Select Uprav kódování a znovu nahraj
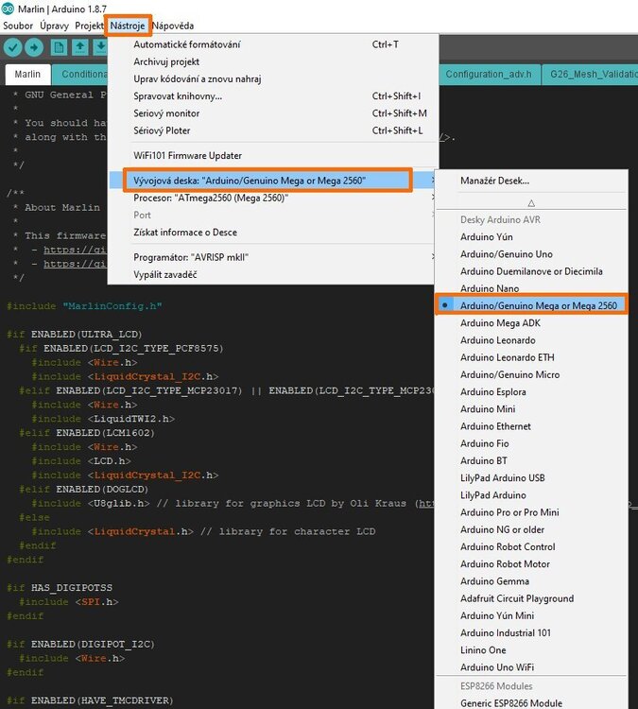Viewport: 638px width, 709px height. tap(273, 78)
